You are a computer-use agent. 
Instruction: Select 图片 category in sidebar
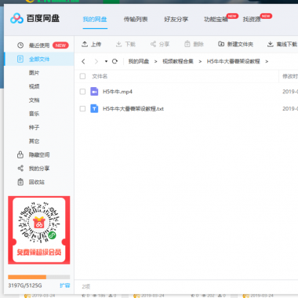[34, 73]
